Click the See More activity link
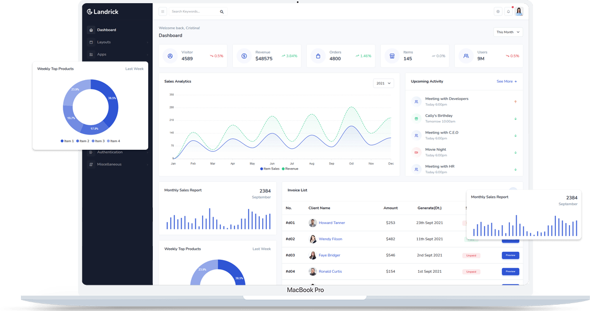Image resolution: width=615 pixels, height=311 pixels. point(505,82)
